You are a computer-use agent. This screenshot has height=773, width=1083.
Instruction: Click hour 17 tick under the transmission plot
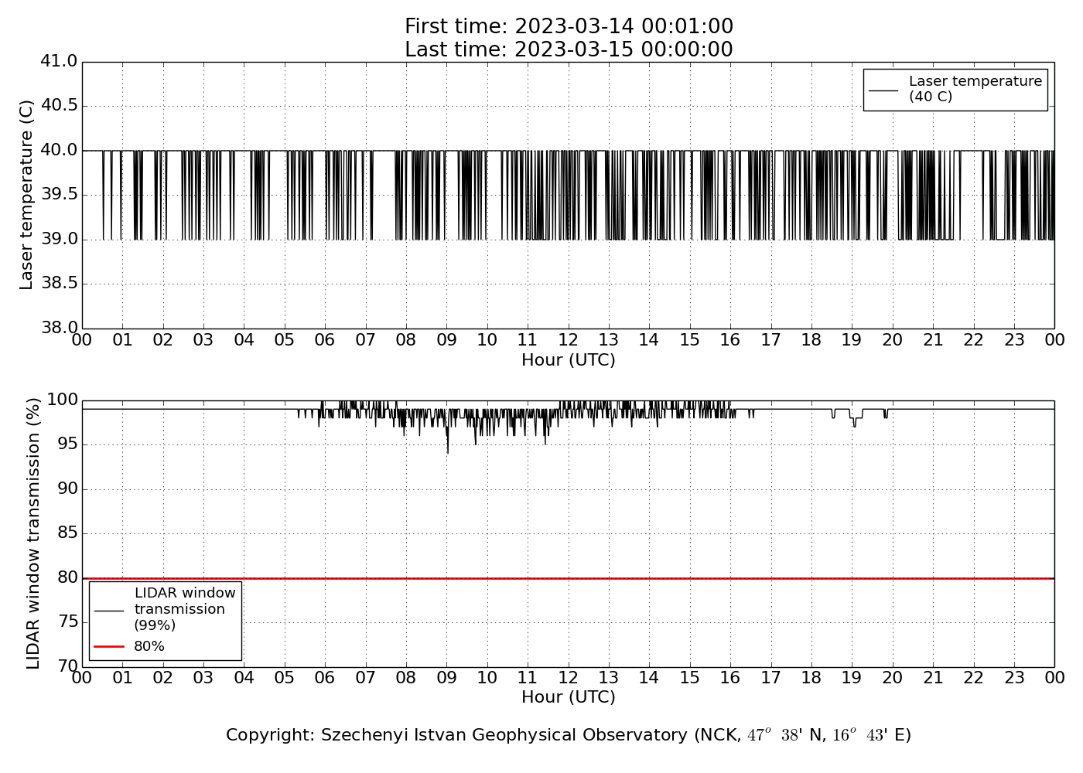point(770,678)
